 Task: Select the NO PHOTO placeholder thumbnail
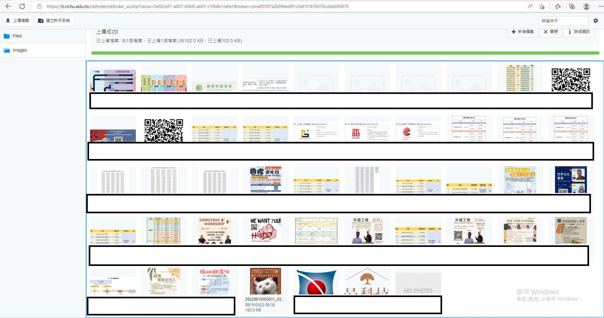(x=418, y=281)
